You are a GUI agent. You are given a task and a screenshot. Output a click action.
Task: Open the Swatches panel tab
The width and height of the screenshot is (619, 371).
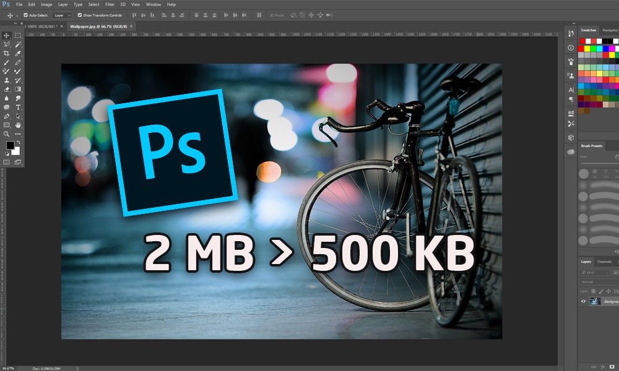588,30
